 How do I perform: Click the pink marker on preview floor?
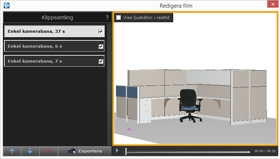tap(129, 129)
